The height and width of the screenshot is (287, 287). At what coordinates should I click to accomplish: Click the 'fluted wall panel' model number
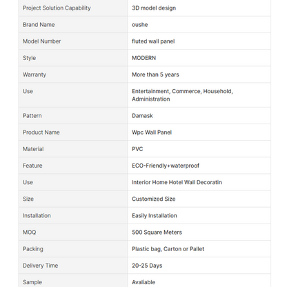(x=153, y=41)
